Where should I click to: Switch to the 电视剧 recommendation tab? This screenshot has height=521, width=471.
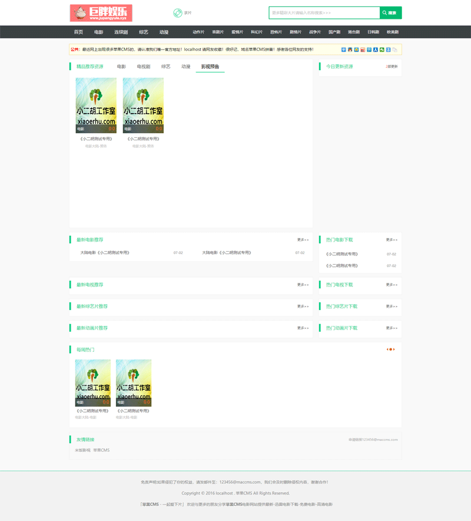(x=144, y=67)
